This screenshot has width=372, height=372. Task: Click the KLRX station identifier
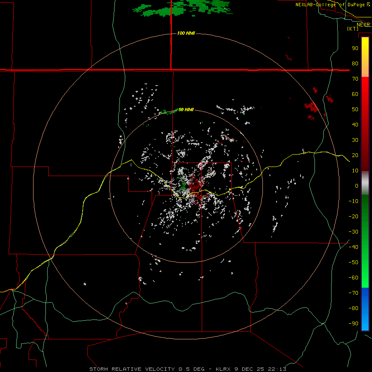point(224,369)
